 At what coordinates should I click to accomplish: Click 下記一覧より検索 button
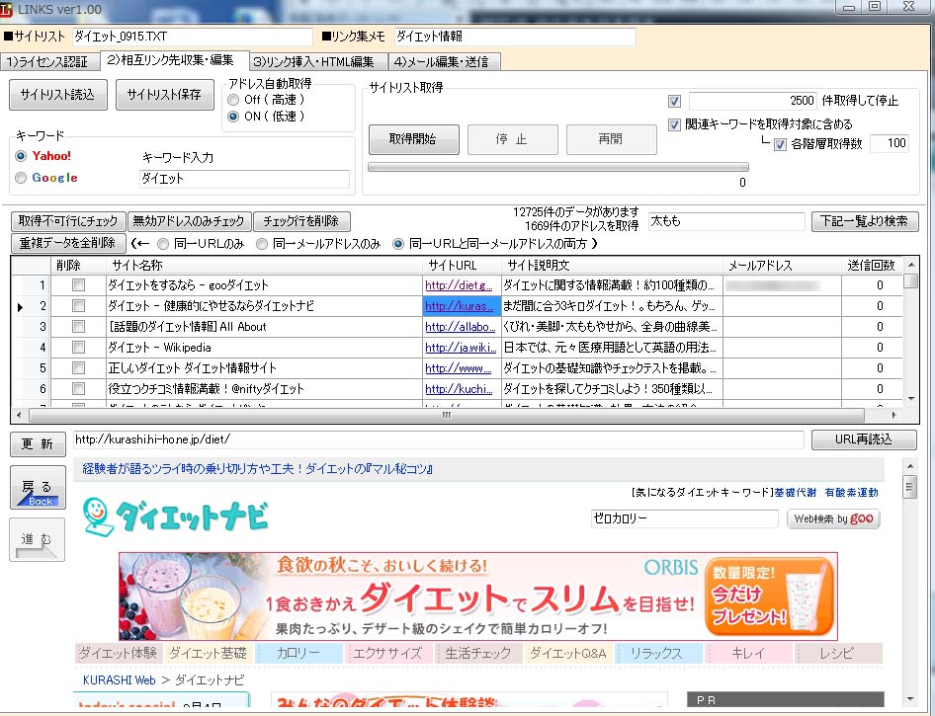point(864,221)
